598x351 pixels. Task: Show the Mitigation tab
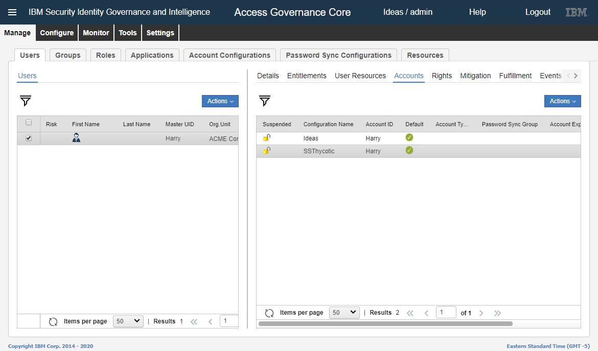pos(475,76)
